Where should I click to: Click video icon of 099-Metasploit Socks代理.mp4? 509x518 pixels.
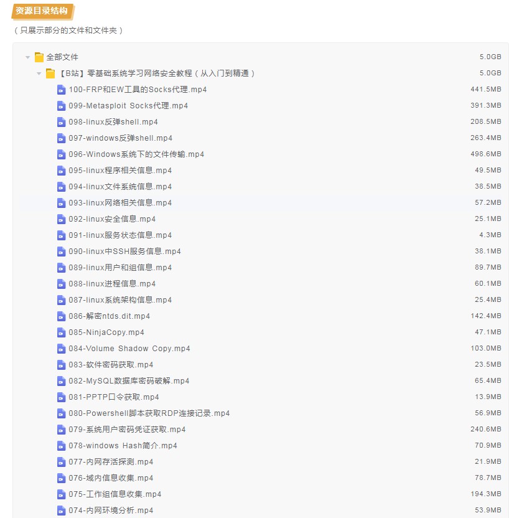(62, 106)
